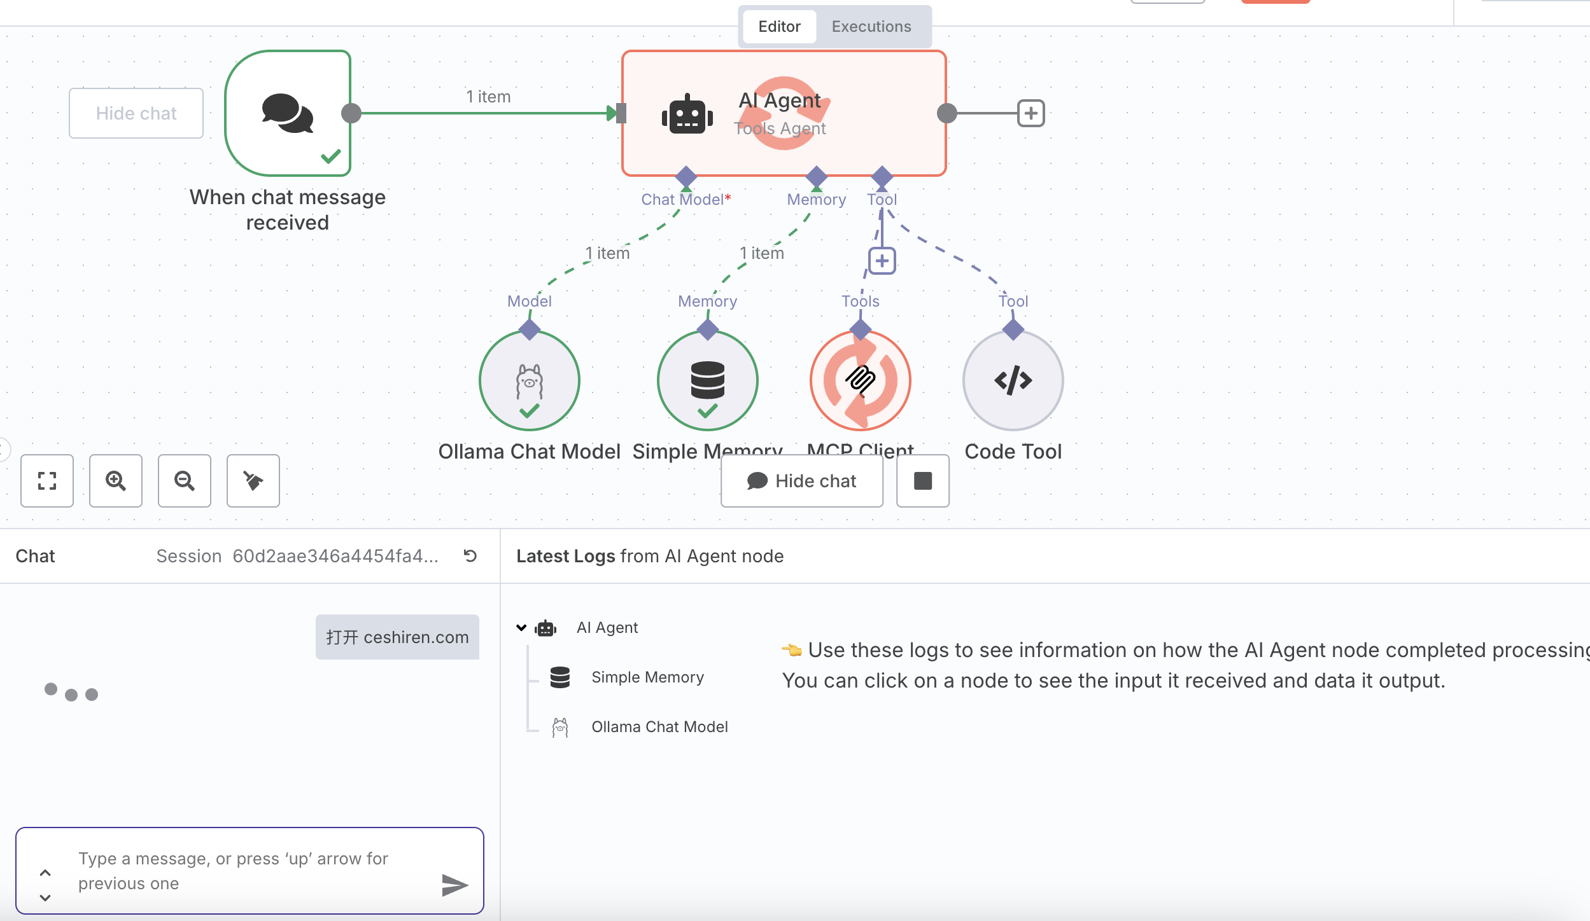The image size is (1590, 921).
Task: Reset the chat session with refresh icon
Action: point(470,556)
